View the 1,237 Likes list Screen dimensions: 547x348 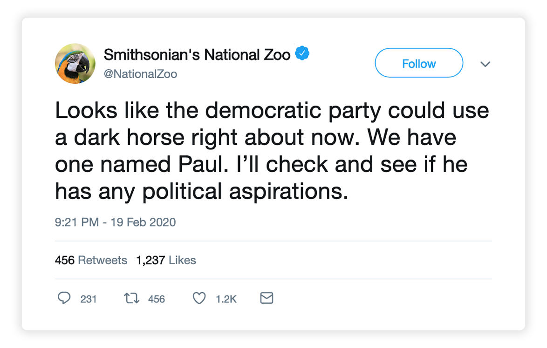point(166,260)
